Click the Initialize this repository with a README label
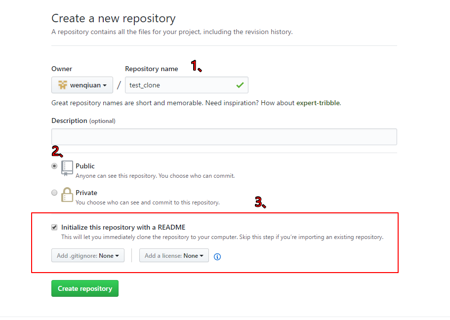450x320 pixels. point(123,227)
